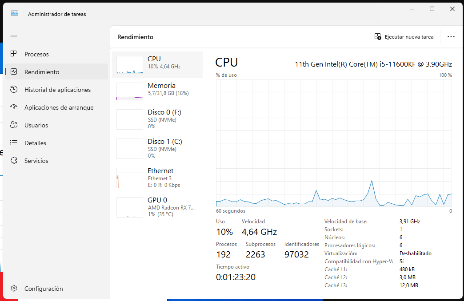Click the "Disco 0 (F:)" title
Viewport: 464px width, 301px height.
coord(164,112)
